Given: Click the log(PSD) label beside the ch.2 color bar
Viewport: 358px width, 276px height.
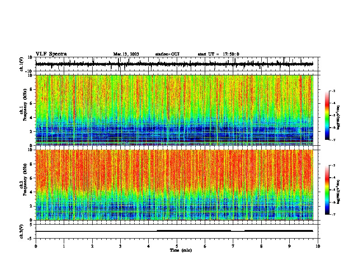Looking at the screenshot, I should (338, 192).
